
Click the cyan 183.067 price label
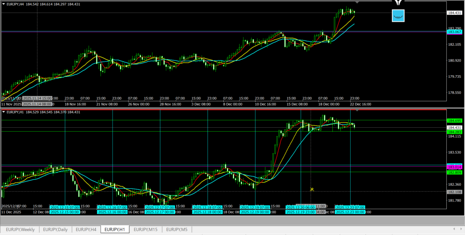pos(455,32)
